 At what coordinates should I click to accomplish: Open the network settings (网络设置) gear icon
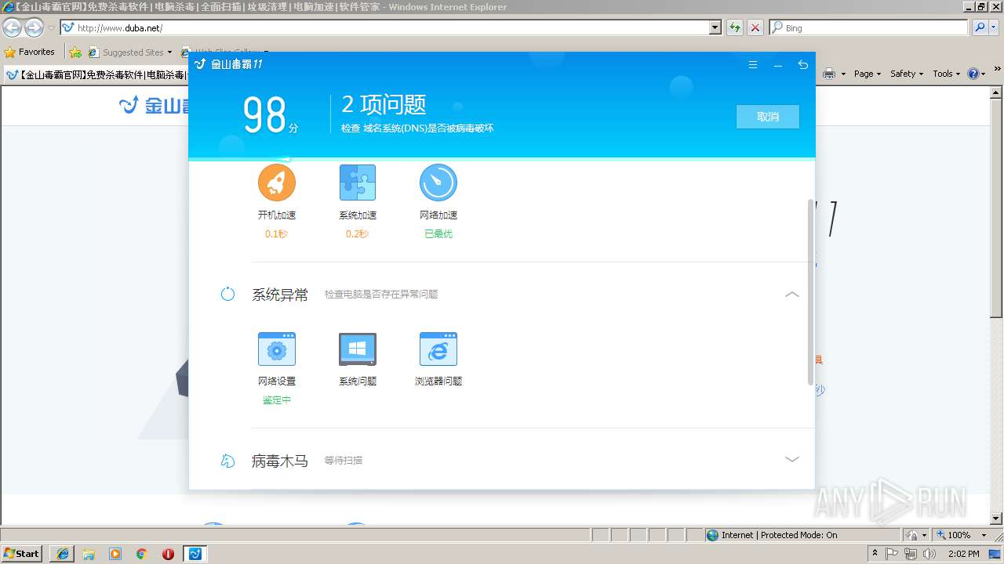click(277, 349)
